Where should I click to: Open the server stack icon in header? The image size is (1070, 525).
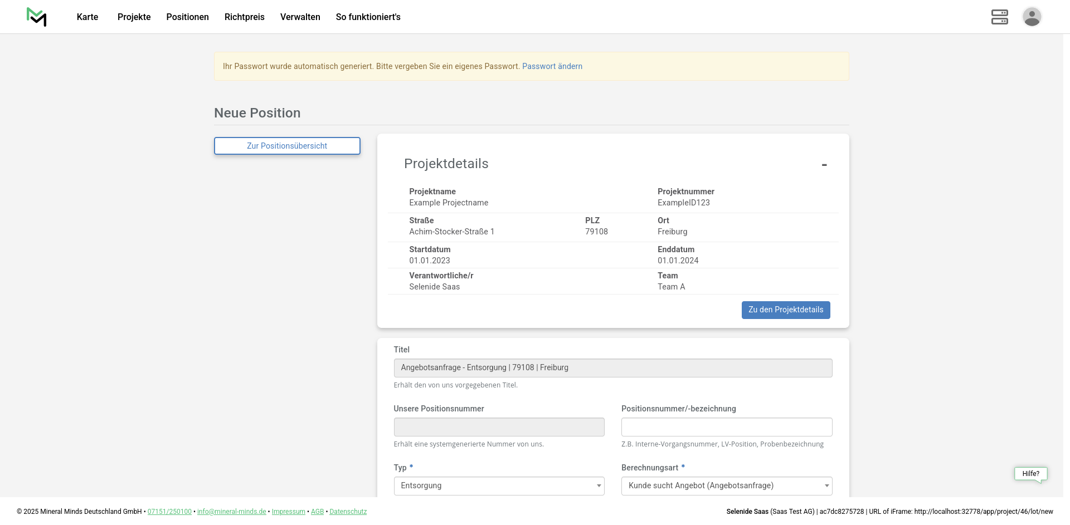click(999, 17)
